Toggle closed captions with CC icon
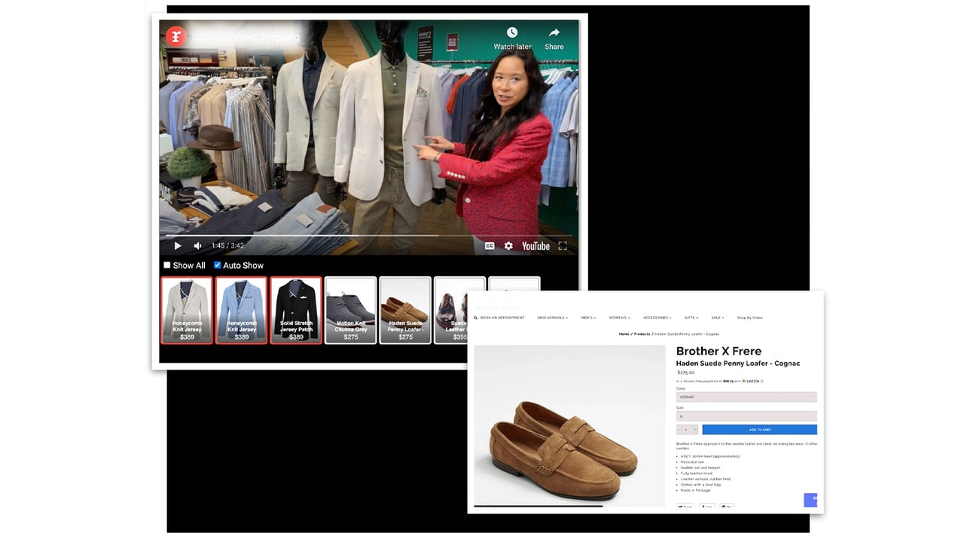964x542 pixels. click(x=490, y=245)
